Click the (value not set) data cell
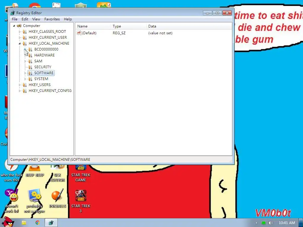Screen dimensions: 303x227 (x=160, y=33)
